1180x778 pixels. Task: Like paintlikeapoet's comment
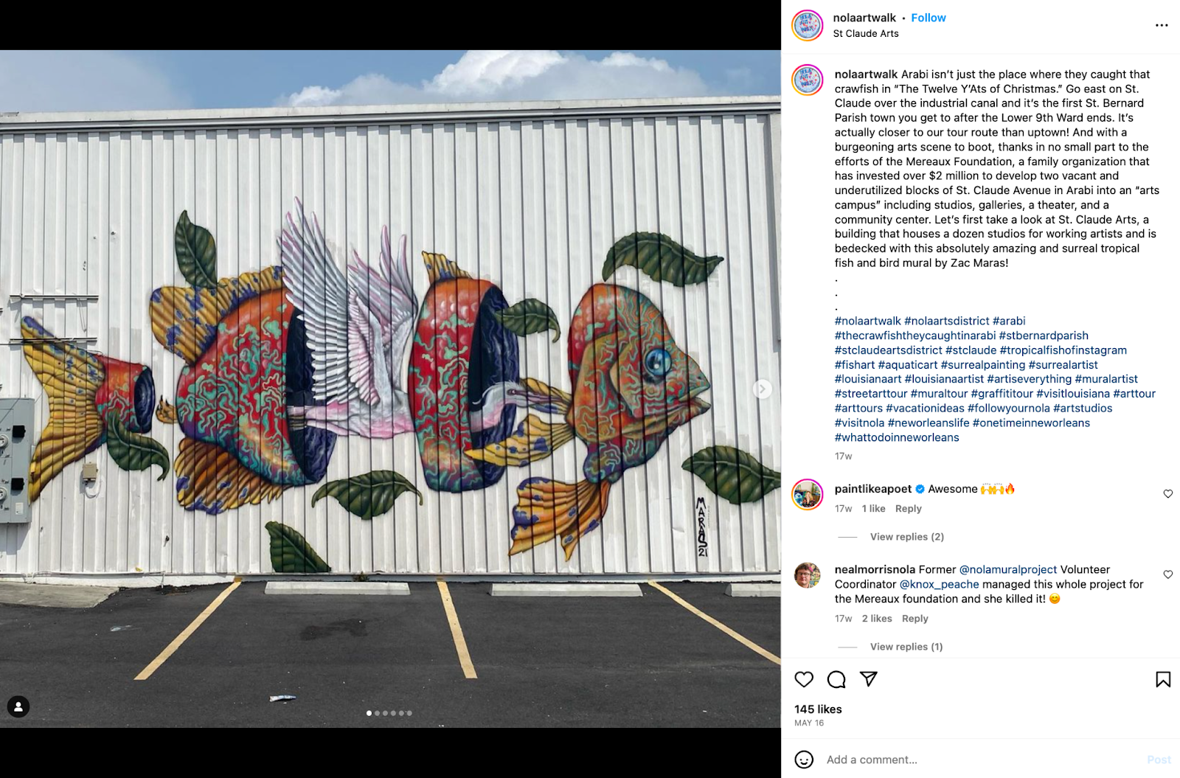click(1168, 494)
